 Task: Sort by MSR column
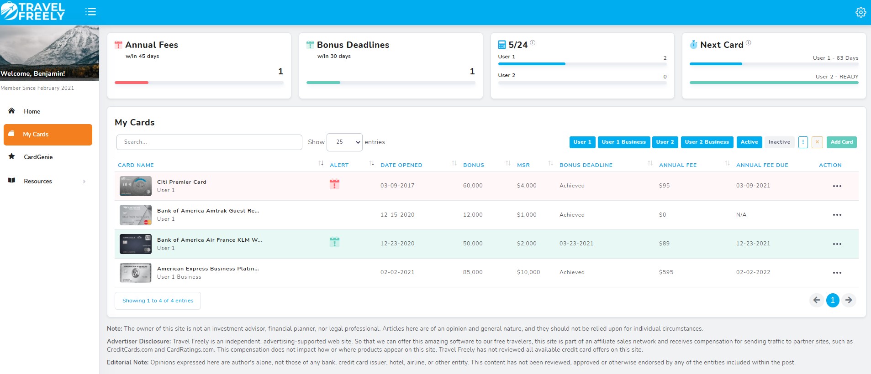pyautogui.click(x=550, y=164)
